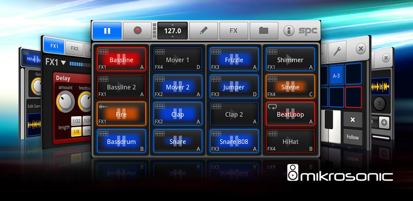
Task: Click the red outlined empty note pad
Action: pyautogui.click(x=353, y=97)
